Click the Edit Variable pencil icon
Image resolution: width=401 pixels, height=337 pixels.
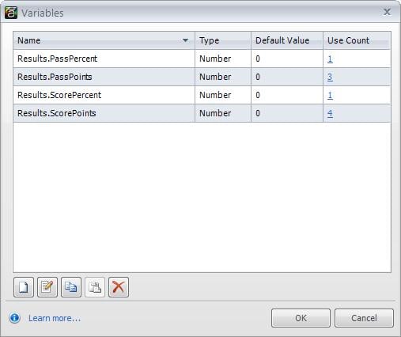(x=47, y=287)
